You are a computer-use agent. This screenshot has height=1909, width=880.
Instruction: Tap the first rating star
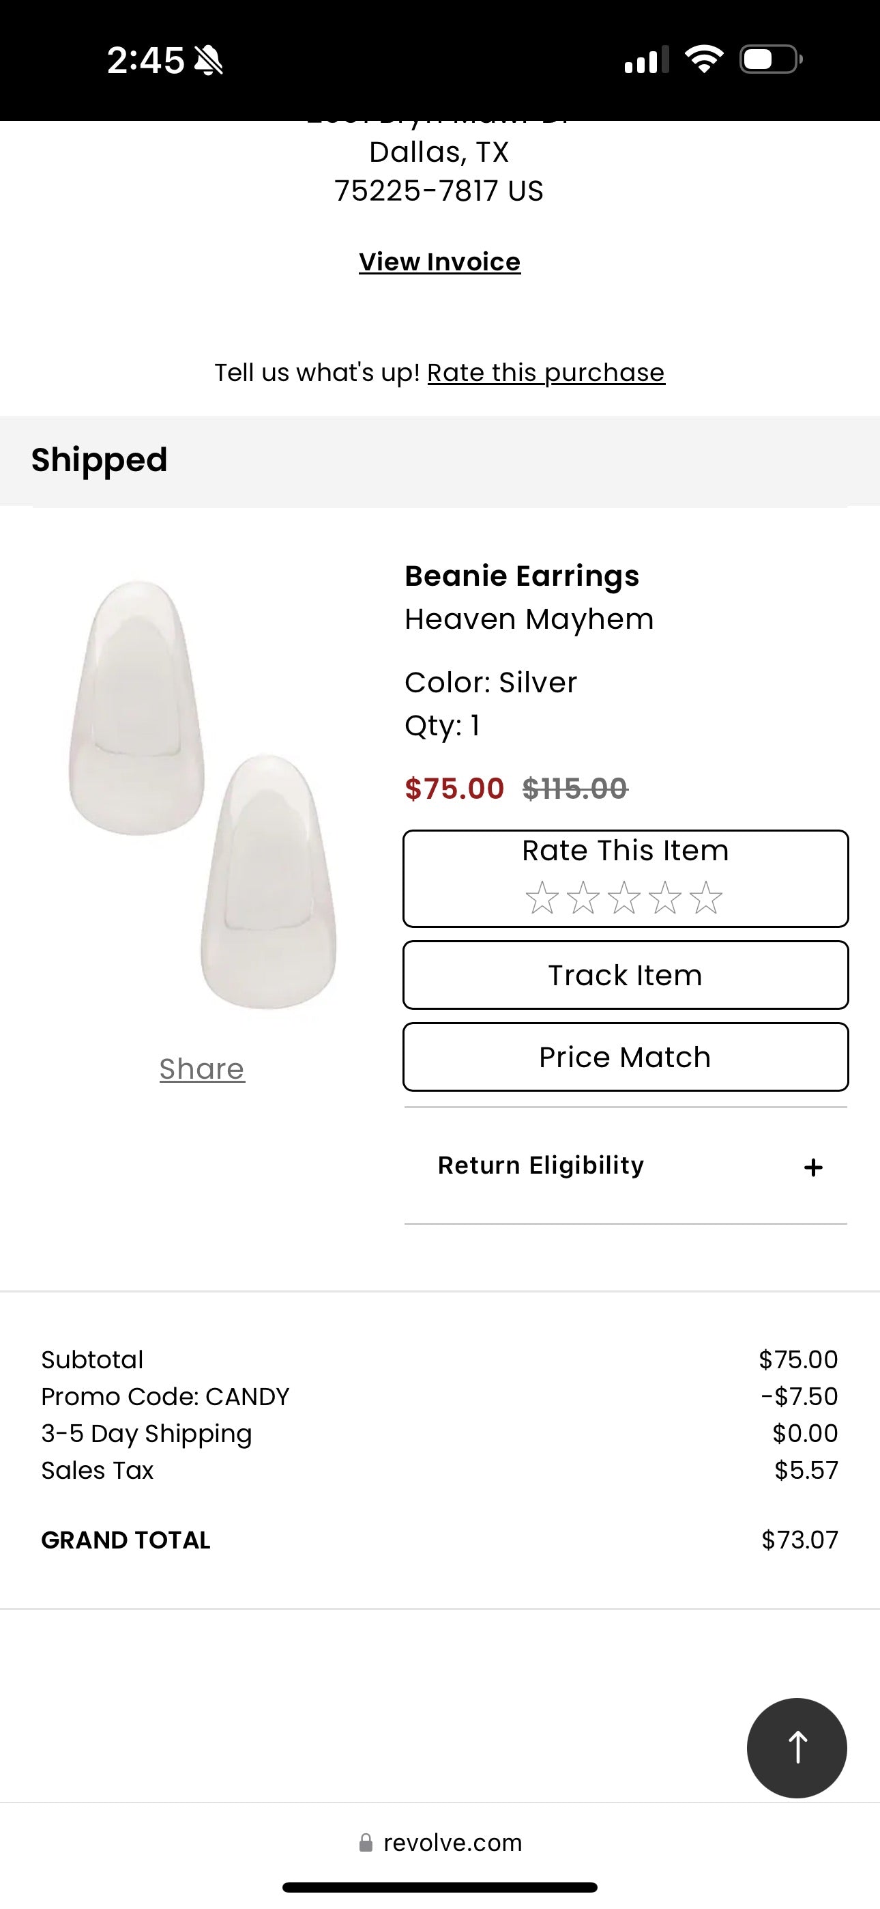(x=542, y=897)
